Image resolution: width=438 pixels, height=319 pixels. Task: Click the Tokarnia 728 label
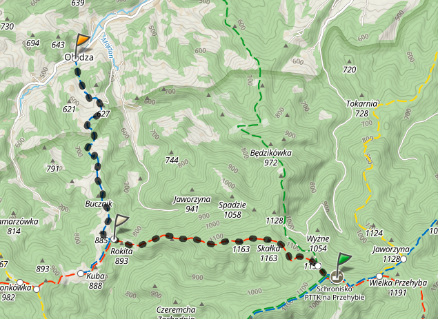(x=361, y=109)
